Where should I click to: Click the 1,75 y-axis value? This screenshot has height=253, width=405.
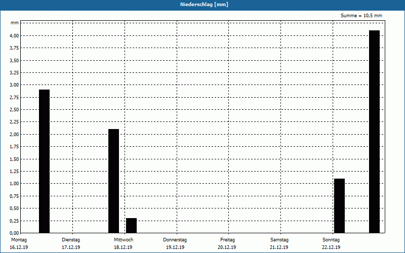(x=14, y=147)
